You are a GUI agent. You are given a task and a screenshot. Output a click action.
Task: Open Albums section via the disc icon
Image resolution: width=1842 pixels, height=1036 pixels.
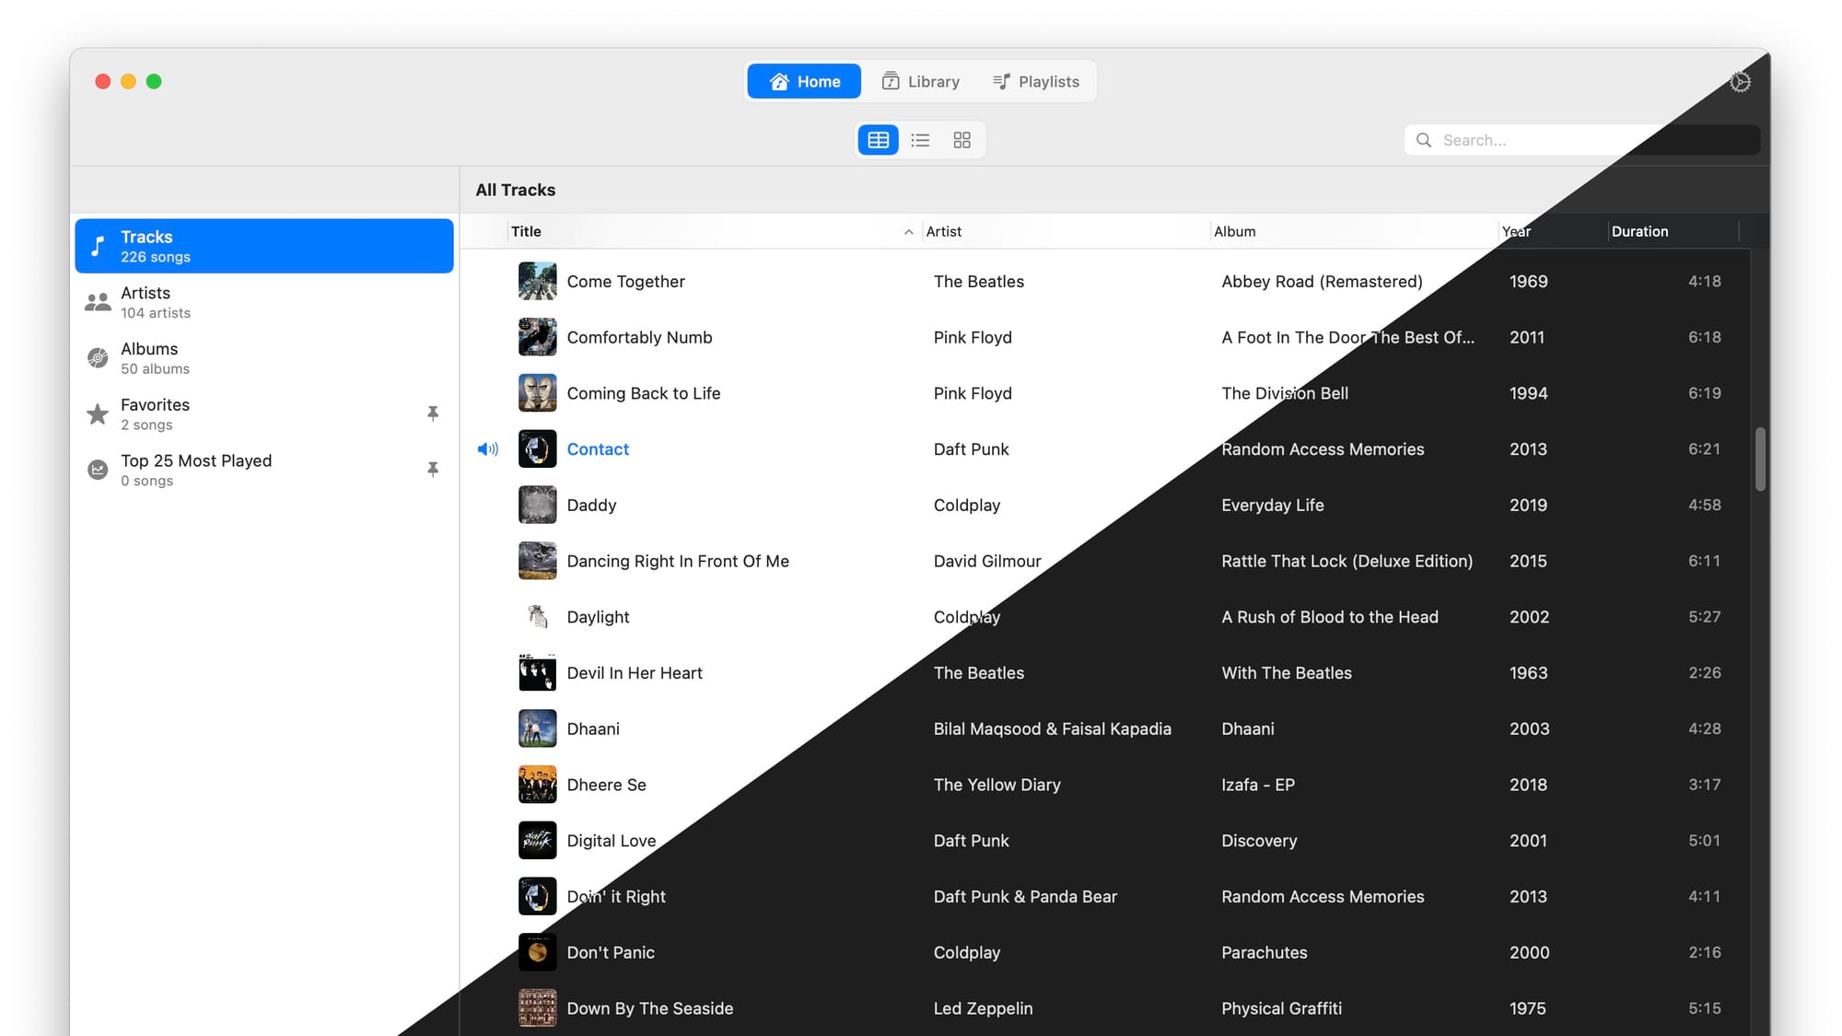97,357
